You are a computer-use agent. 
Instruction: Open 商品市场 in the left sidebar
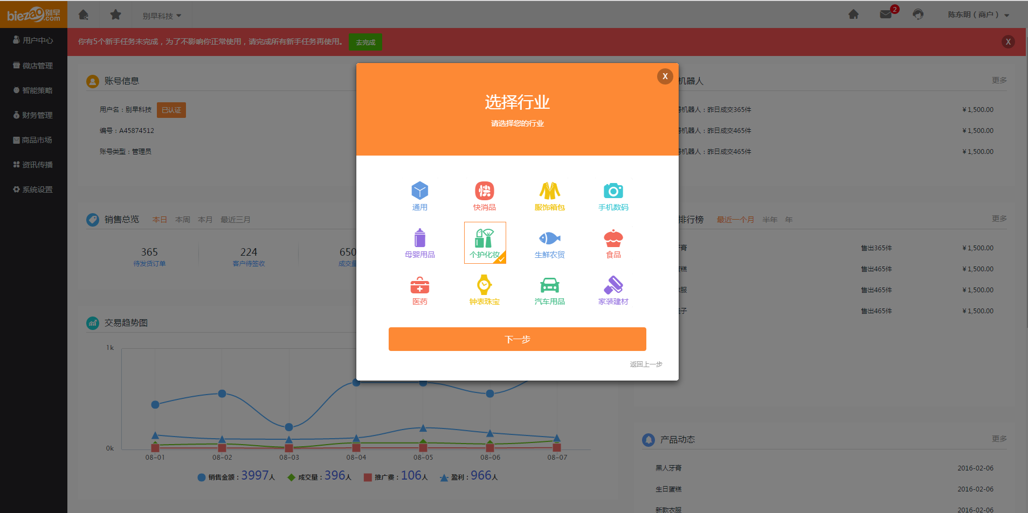[x=33, y=140]
